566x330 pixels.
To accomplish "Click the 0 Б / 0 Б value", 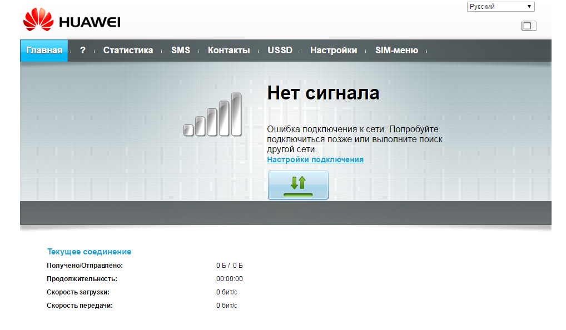I will [230, 266].
